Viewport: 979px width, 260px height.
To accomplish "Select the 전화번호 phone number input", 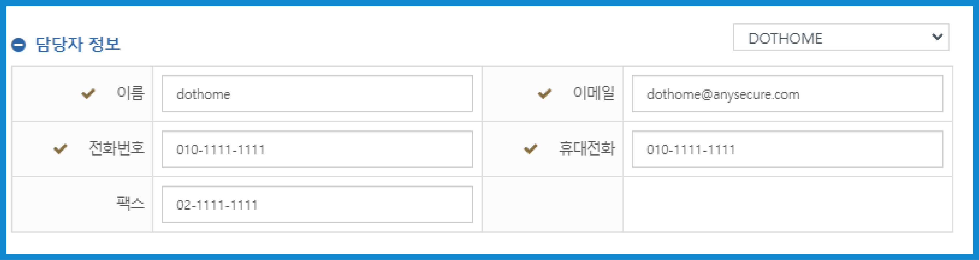I will coord(317,149).
